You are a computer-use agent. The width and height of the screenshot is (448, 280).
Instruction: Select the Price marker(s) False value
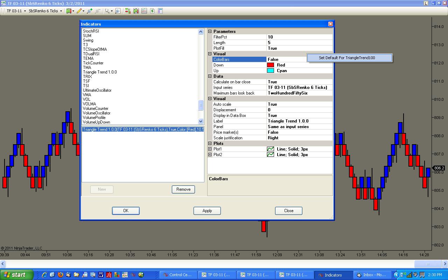click(299, 132)
